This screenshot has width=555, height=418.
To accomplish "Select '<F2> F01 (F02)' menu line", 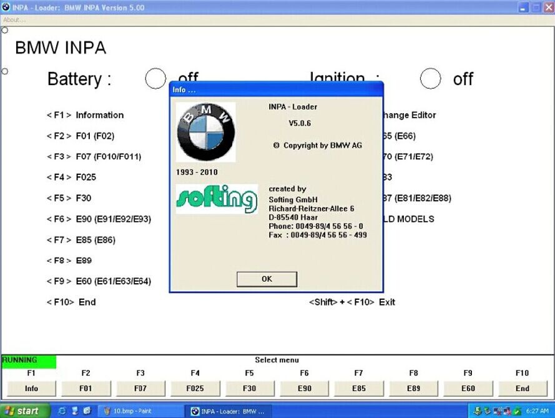I will [x=81, y=136].
